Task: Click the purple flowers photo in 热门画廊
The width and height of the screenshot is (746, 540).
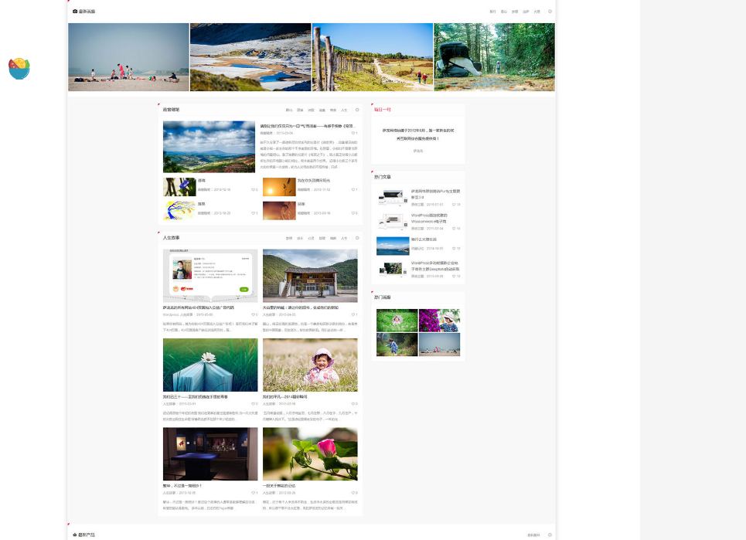Action: 439,321
